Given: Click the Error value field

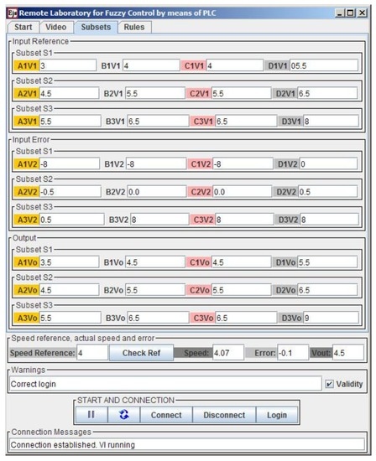Looking at the screenshot, I should [x=293, y=353].
